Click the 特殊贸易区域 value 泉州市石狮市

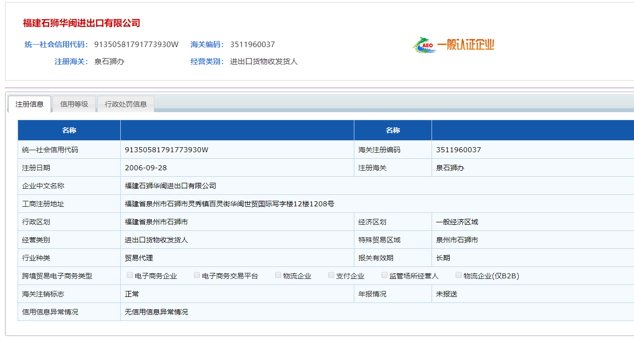457,240
